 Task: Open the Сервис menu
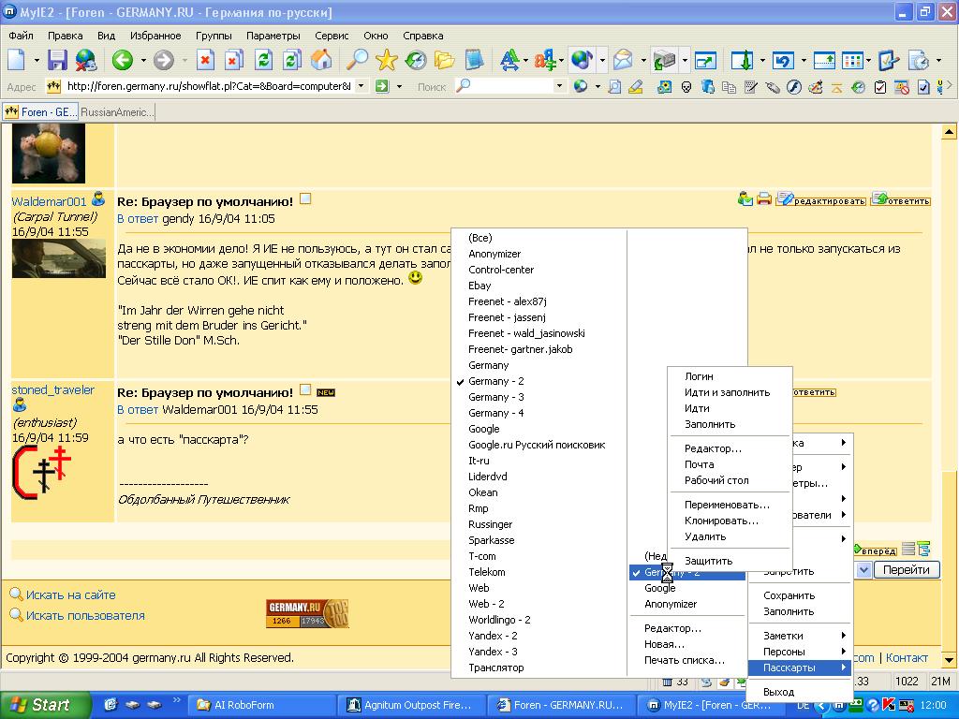click(x=332, y=36)
